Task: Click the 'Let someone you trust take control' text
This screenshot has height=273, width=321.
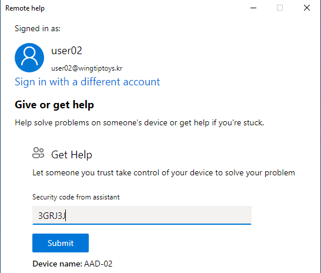Action: coord(163,172)
